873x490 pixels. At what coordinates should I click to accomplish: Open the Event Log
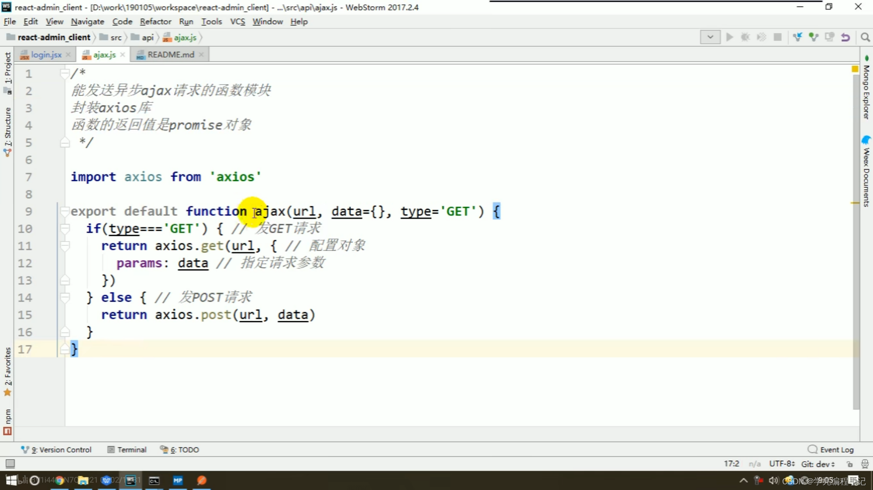point(831,449)
